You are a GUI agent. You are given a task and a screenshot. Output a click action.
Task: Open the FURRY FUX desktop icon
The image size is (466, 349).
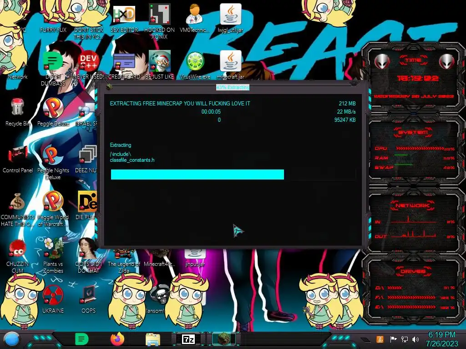[53, 18]
